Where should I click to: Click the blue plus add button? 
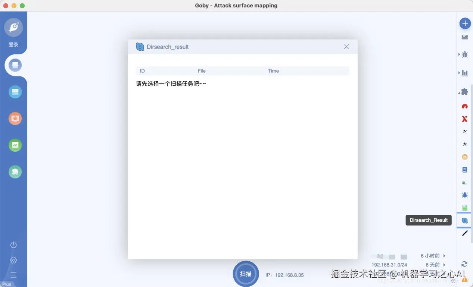pos(465,23)
